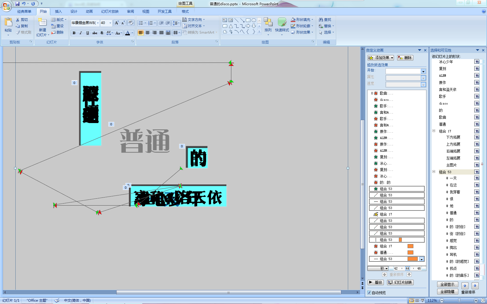Viewport: 487px width, 304px height.
Task: Fit the slide to the current window
Action: (x=483, y=301)
